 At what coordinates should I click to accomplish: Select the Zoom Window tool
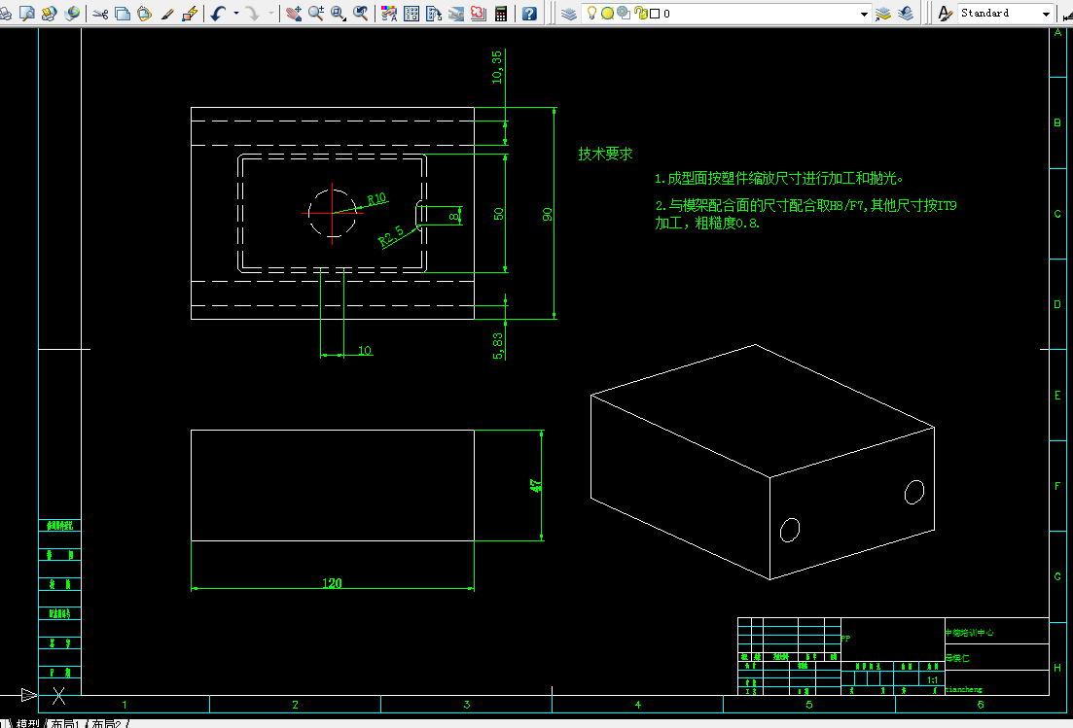[x=339, y=13]
